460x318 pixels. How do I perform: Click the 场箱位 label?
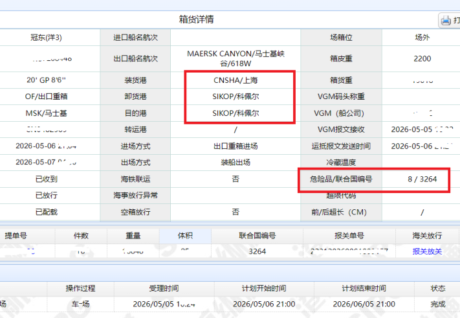point(341,38)
